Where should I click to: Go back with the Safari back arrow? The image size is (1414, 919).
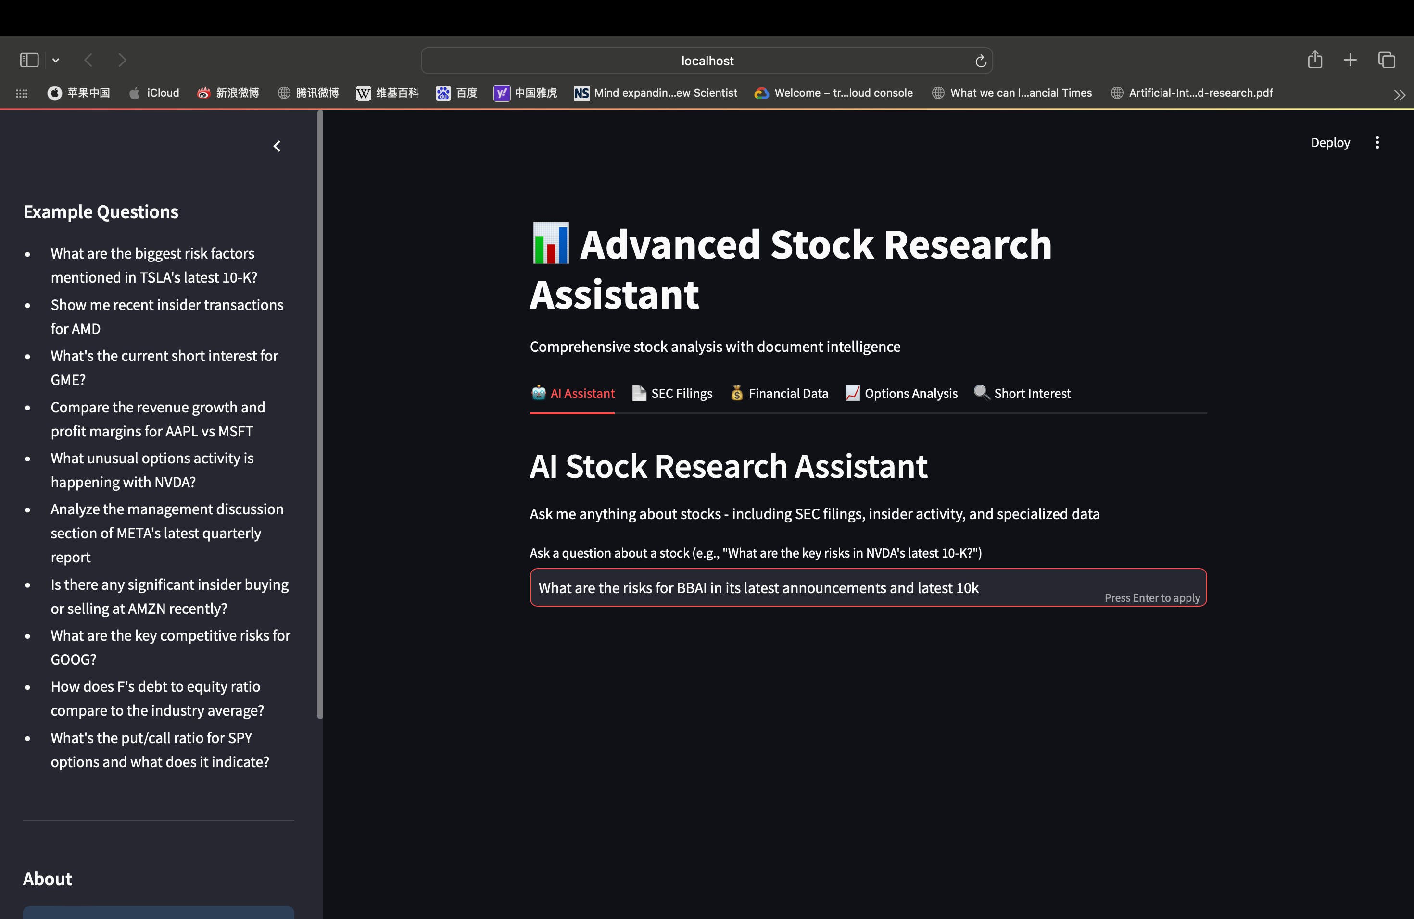pyautogui.click(x=88, y=60)
